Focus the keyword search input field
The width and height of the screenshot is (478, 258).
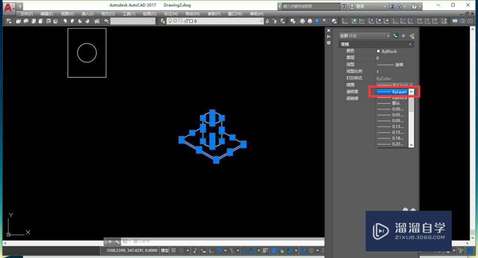(x=310, y=6)
